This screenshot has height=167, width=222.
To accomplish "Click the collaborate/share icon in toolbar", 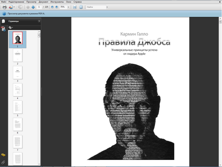I will [x=20, y=7].
